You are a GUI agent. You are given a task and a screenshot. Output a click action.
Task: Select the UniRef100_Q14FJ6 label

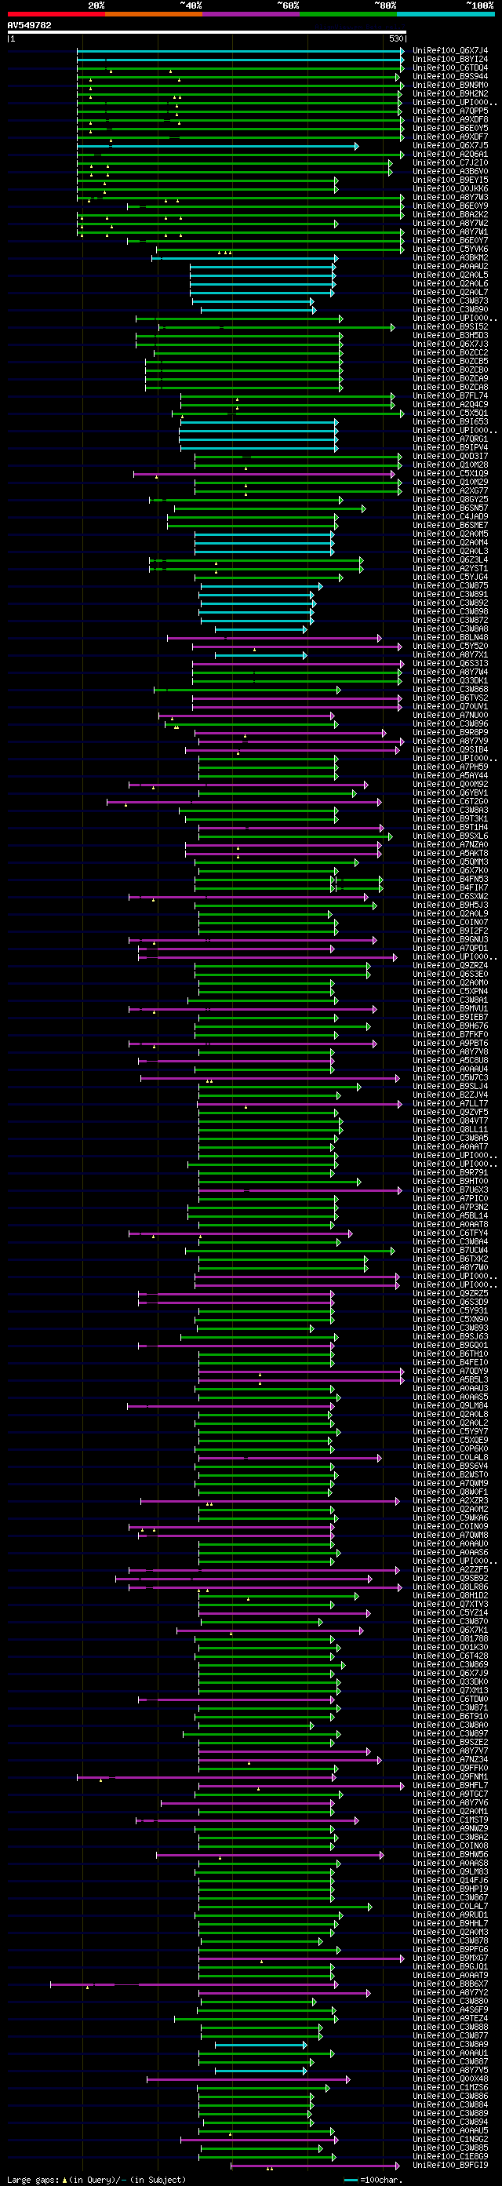[x=450, y=1881]
